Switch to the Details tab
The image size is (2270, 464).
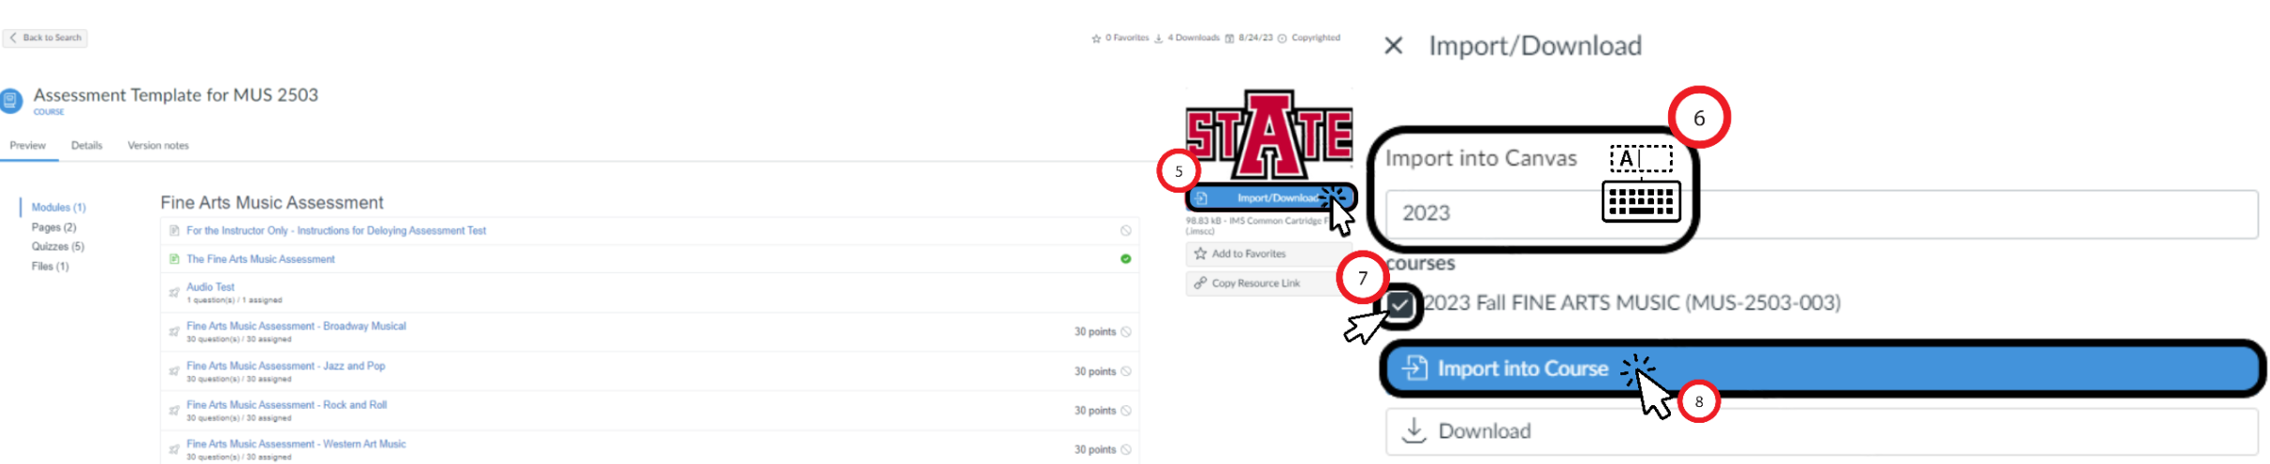coord(86,145)
